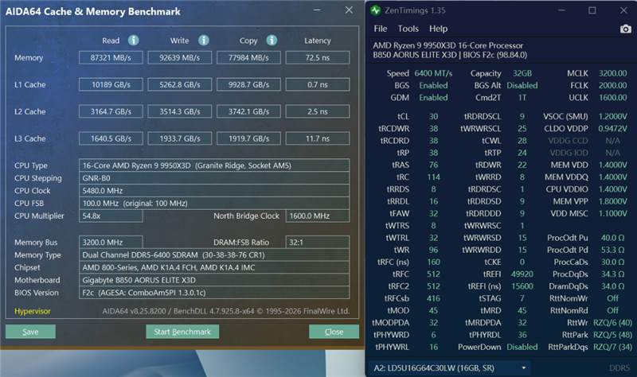Click the Start Benchmark button
This screenshot has height=377, width=637.
[x=182, y=332]
